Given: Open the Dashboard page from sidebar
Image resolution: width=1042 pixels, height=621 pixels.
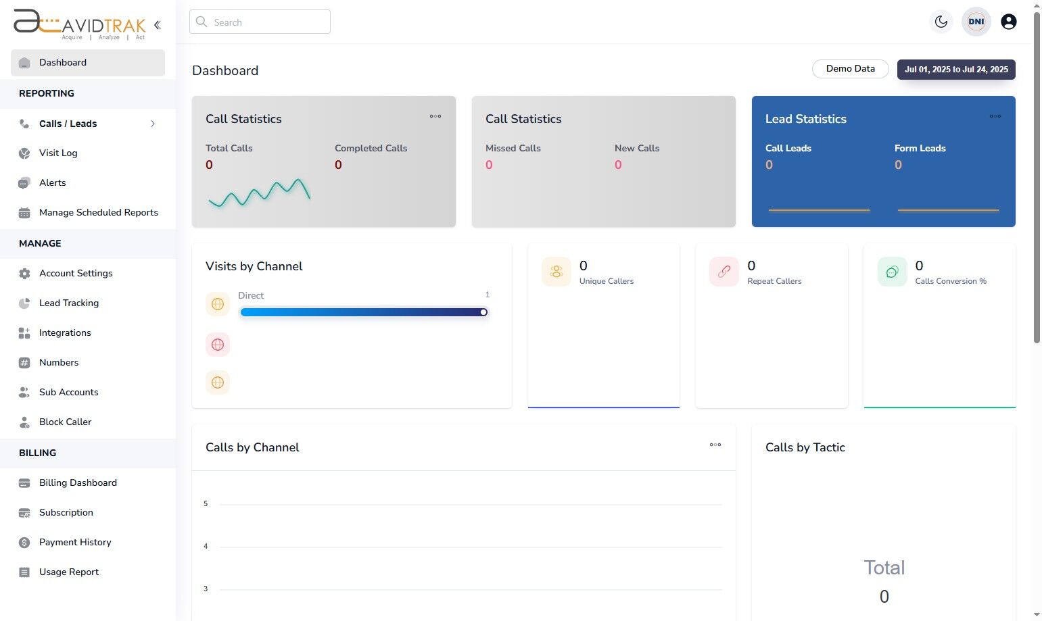Looking at the screenshot, I should pyautogui.click(x=63, y=62).
